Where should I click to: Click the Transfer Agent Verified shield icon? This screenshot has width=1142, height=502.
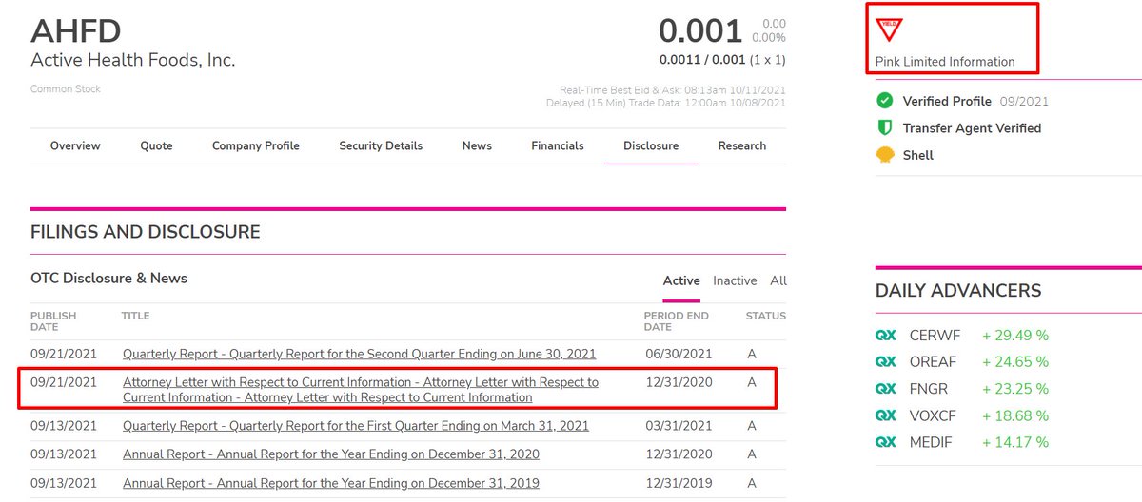click(885, 127)
